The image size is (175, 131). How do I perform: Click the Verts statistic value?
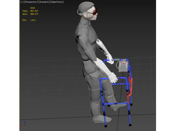[x=34, y=14]
